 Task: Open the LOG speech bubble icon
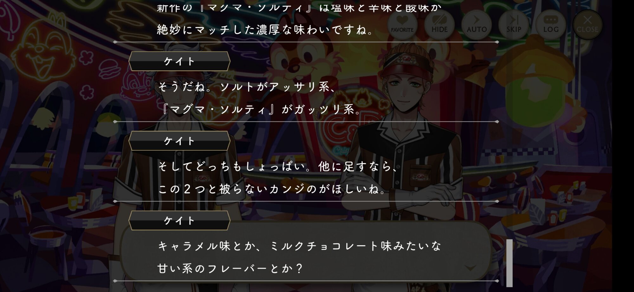tap(551, 24)
